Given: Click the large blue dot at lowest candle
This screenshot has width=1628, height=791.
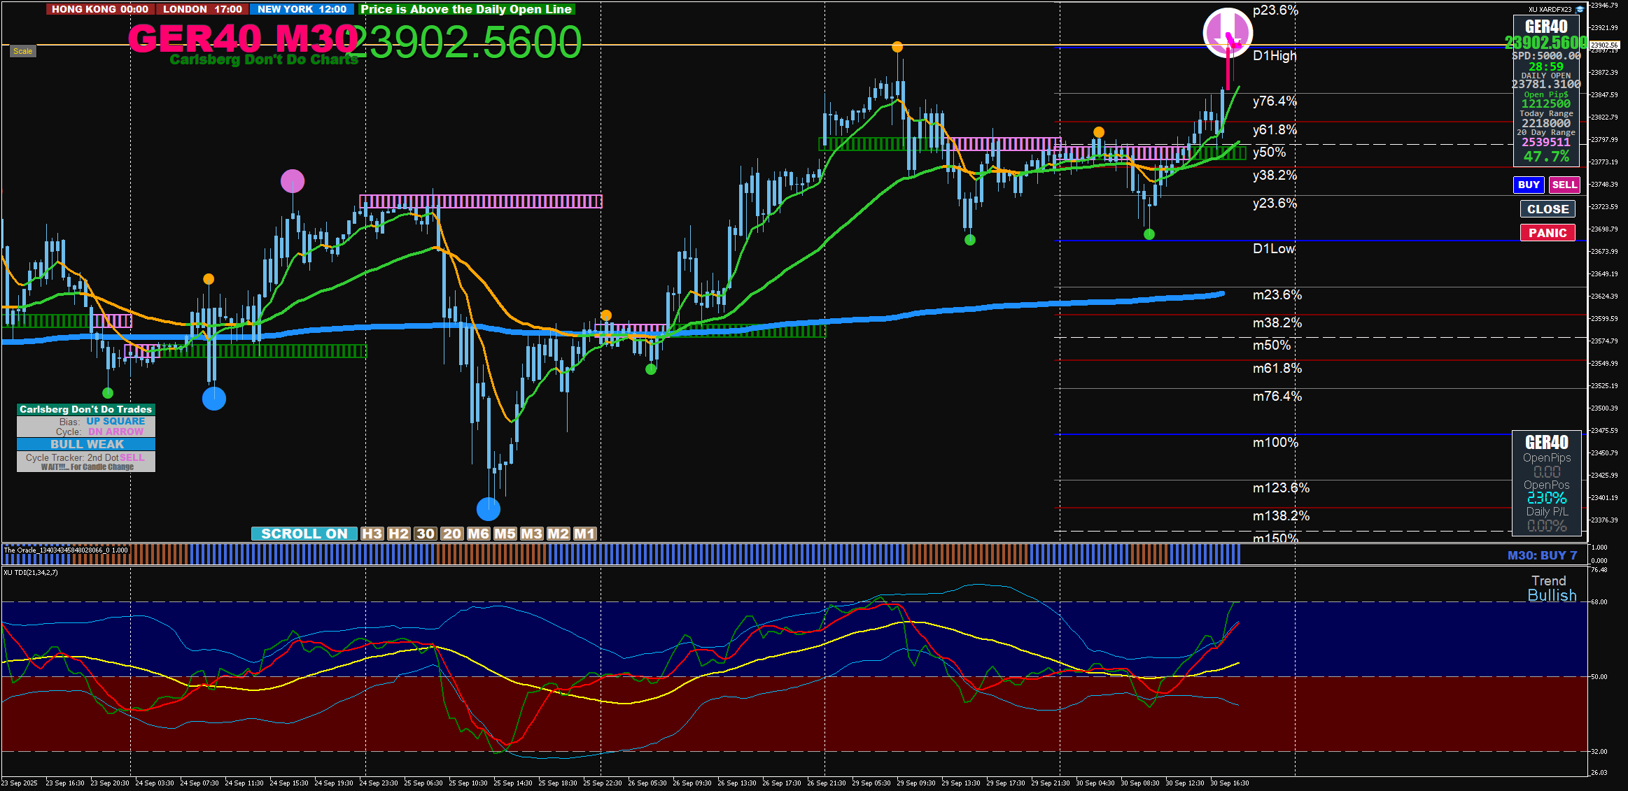Looking at the screenshot, I should [x=488, y=508].
